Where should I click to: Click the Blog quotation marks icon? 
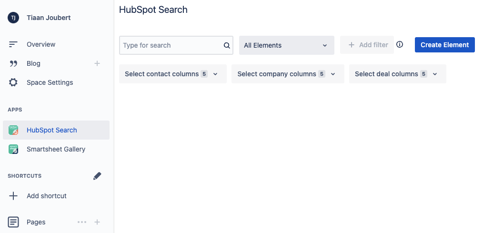pos(13,64)
